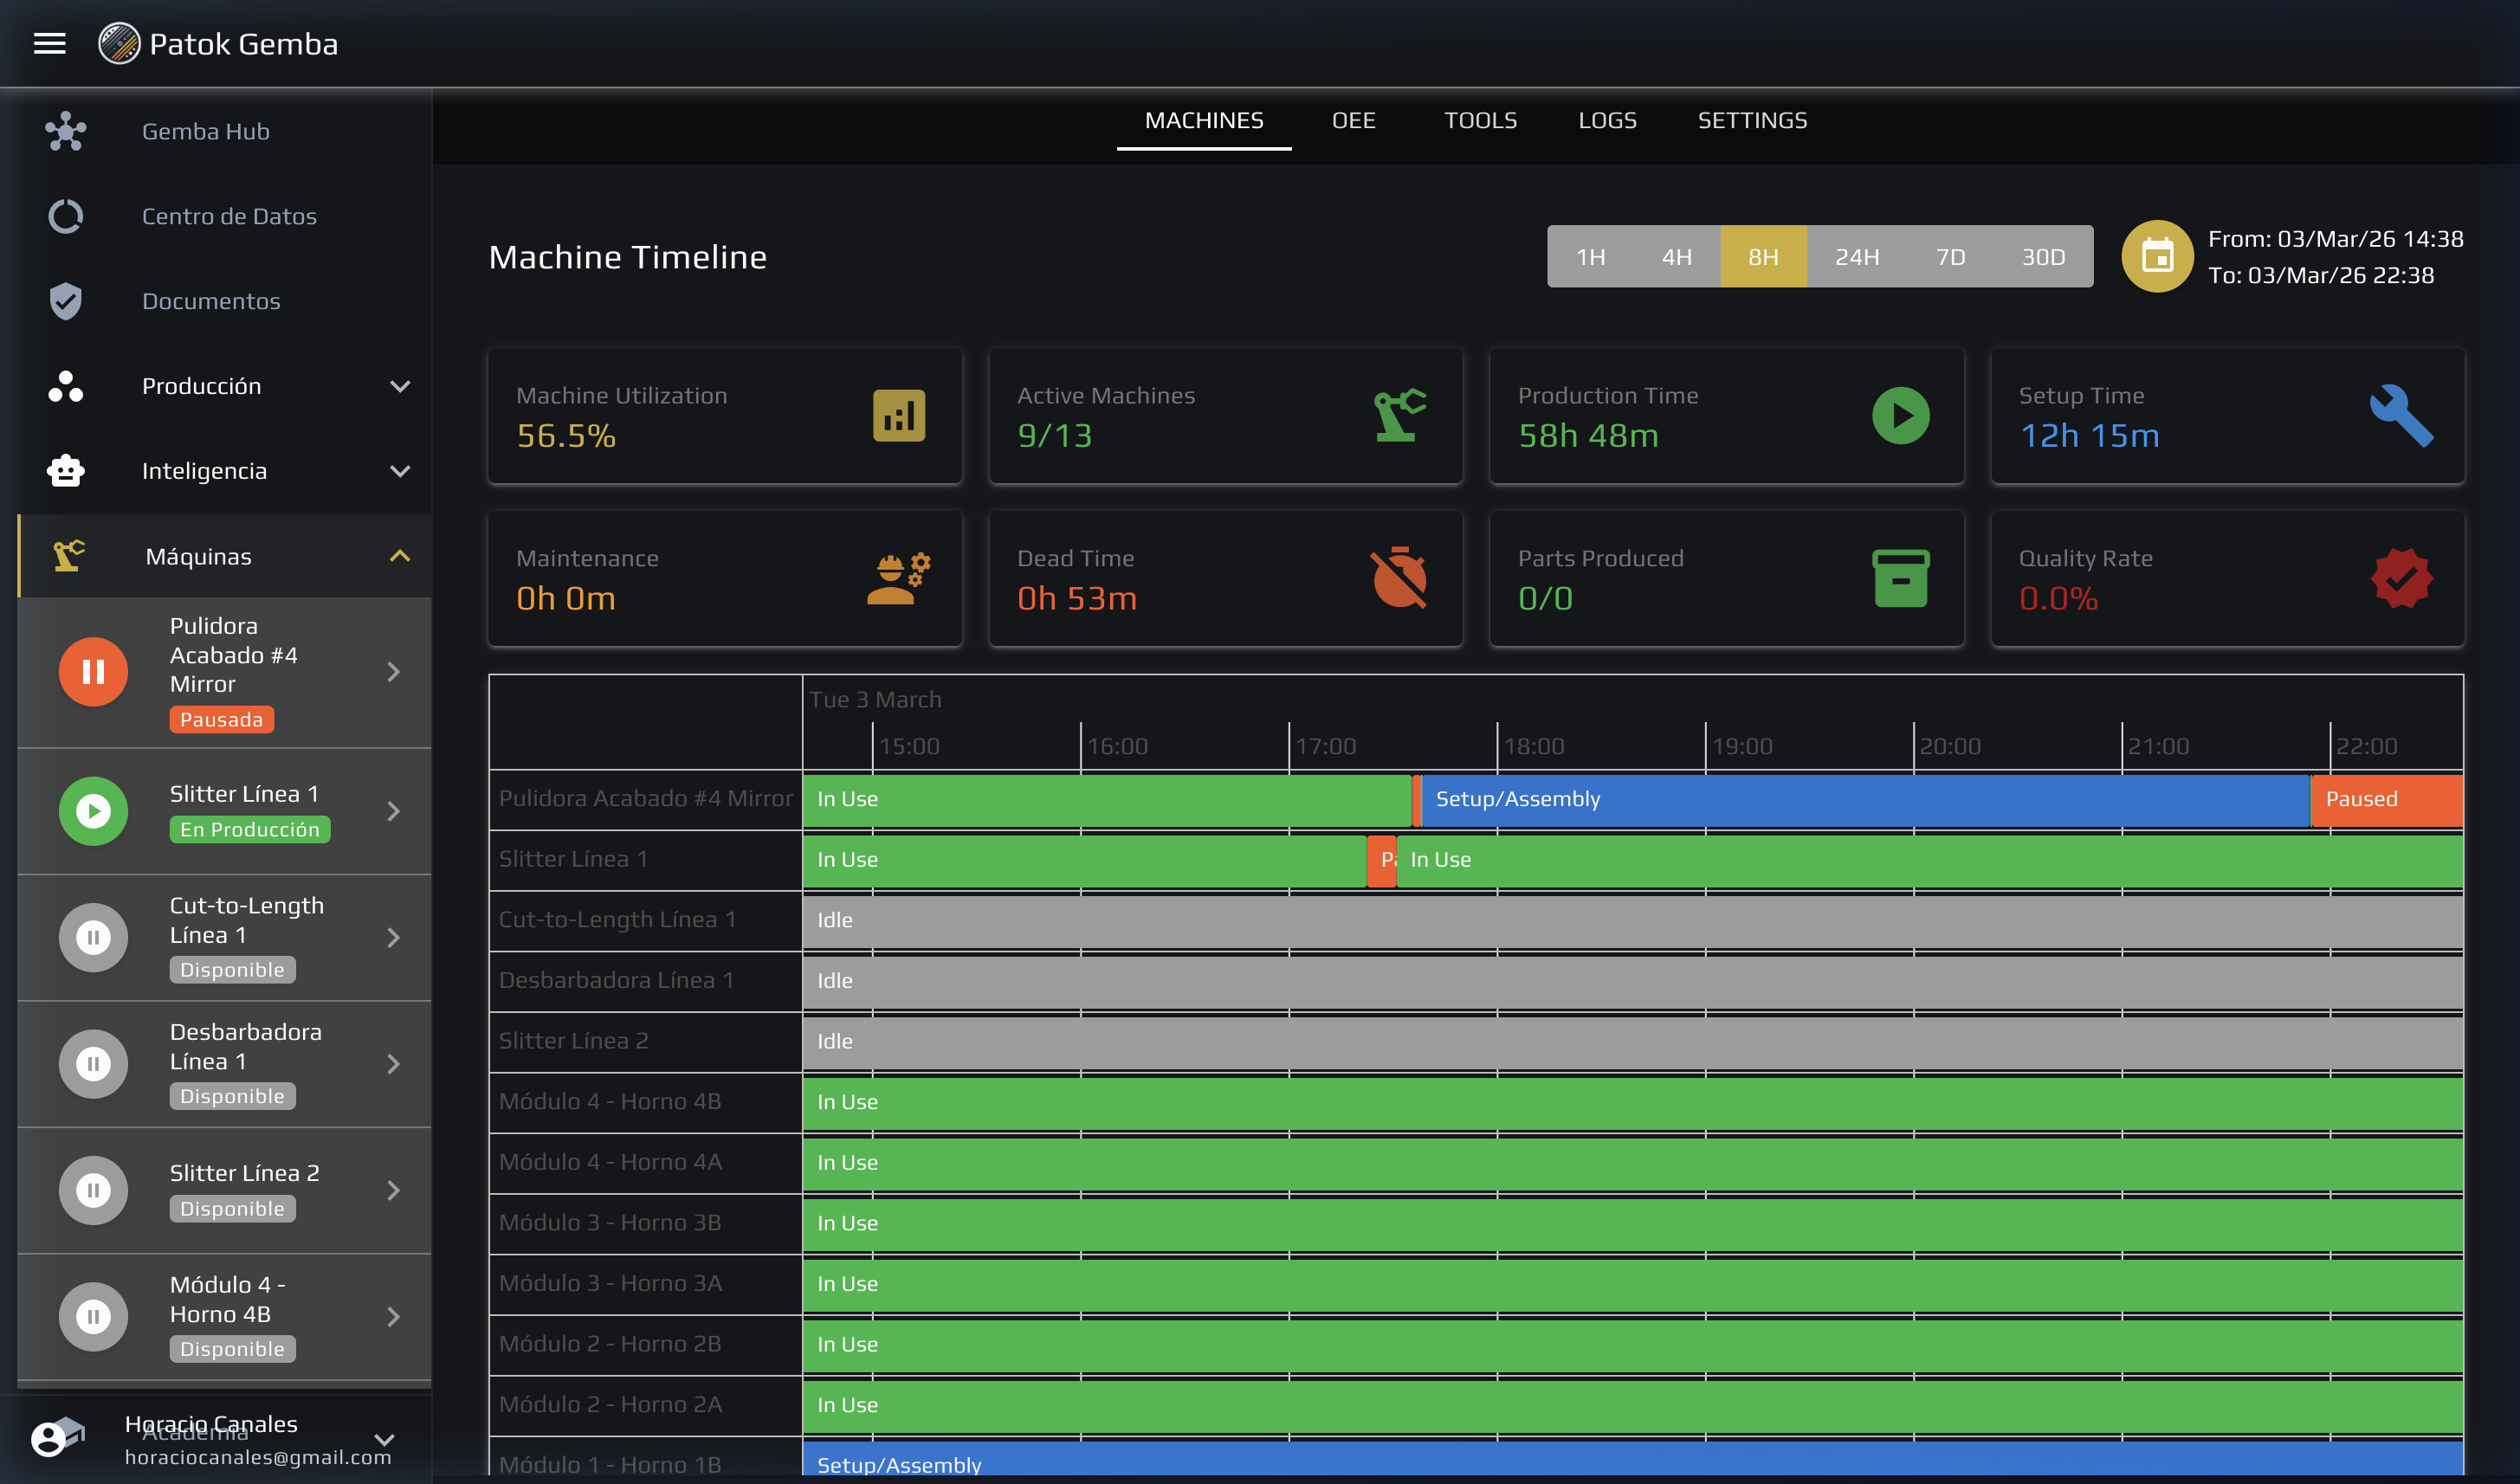Image resolution: width=2520 pixels, height=1484 pixels.
Task: Click the Centro de Datos icon
Action: [x=66, y=216]
